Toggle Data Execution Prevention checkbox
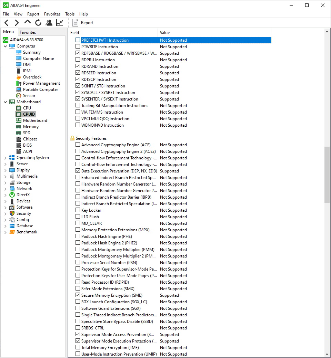 (78, 171)
